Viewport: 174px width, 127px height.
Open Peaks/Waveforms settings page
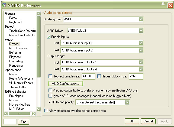[x=21, y=79]
